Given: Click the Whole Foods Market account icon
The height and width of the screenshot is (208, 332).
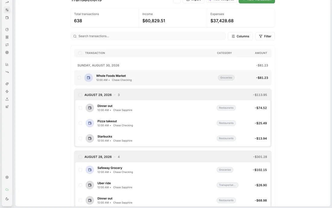Looking at the screenshot, I should 88,78.
